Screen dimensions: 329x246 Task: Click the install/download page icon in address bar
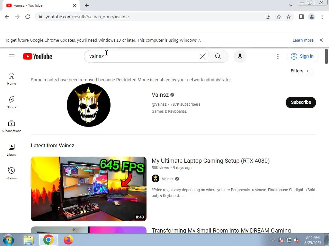tap(268, 17)
